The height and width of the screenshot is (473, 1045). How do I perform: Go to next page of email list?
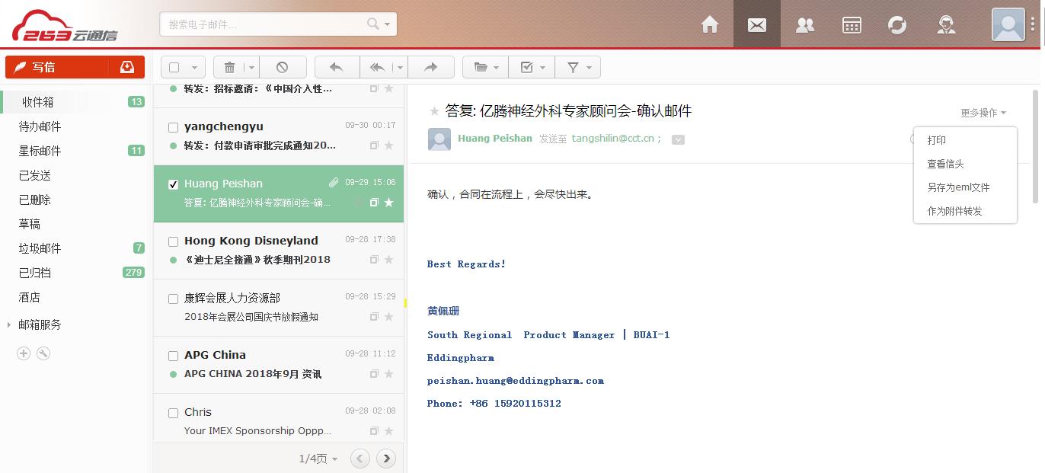coord(386,459)
